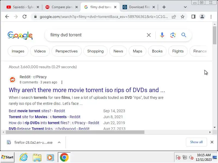View site information via lock icon
This screenshot has height=163, width=218.
tap(35, 17)
